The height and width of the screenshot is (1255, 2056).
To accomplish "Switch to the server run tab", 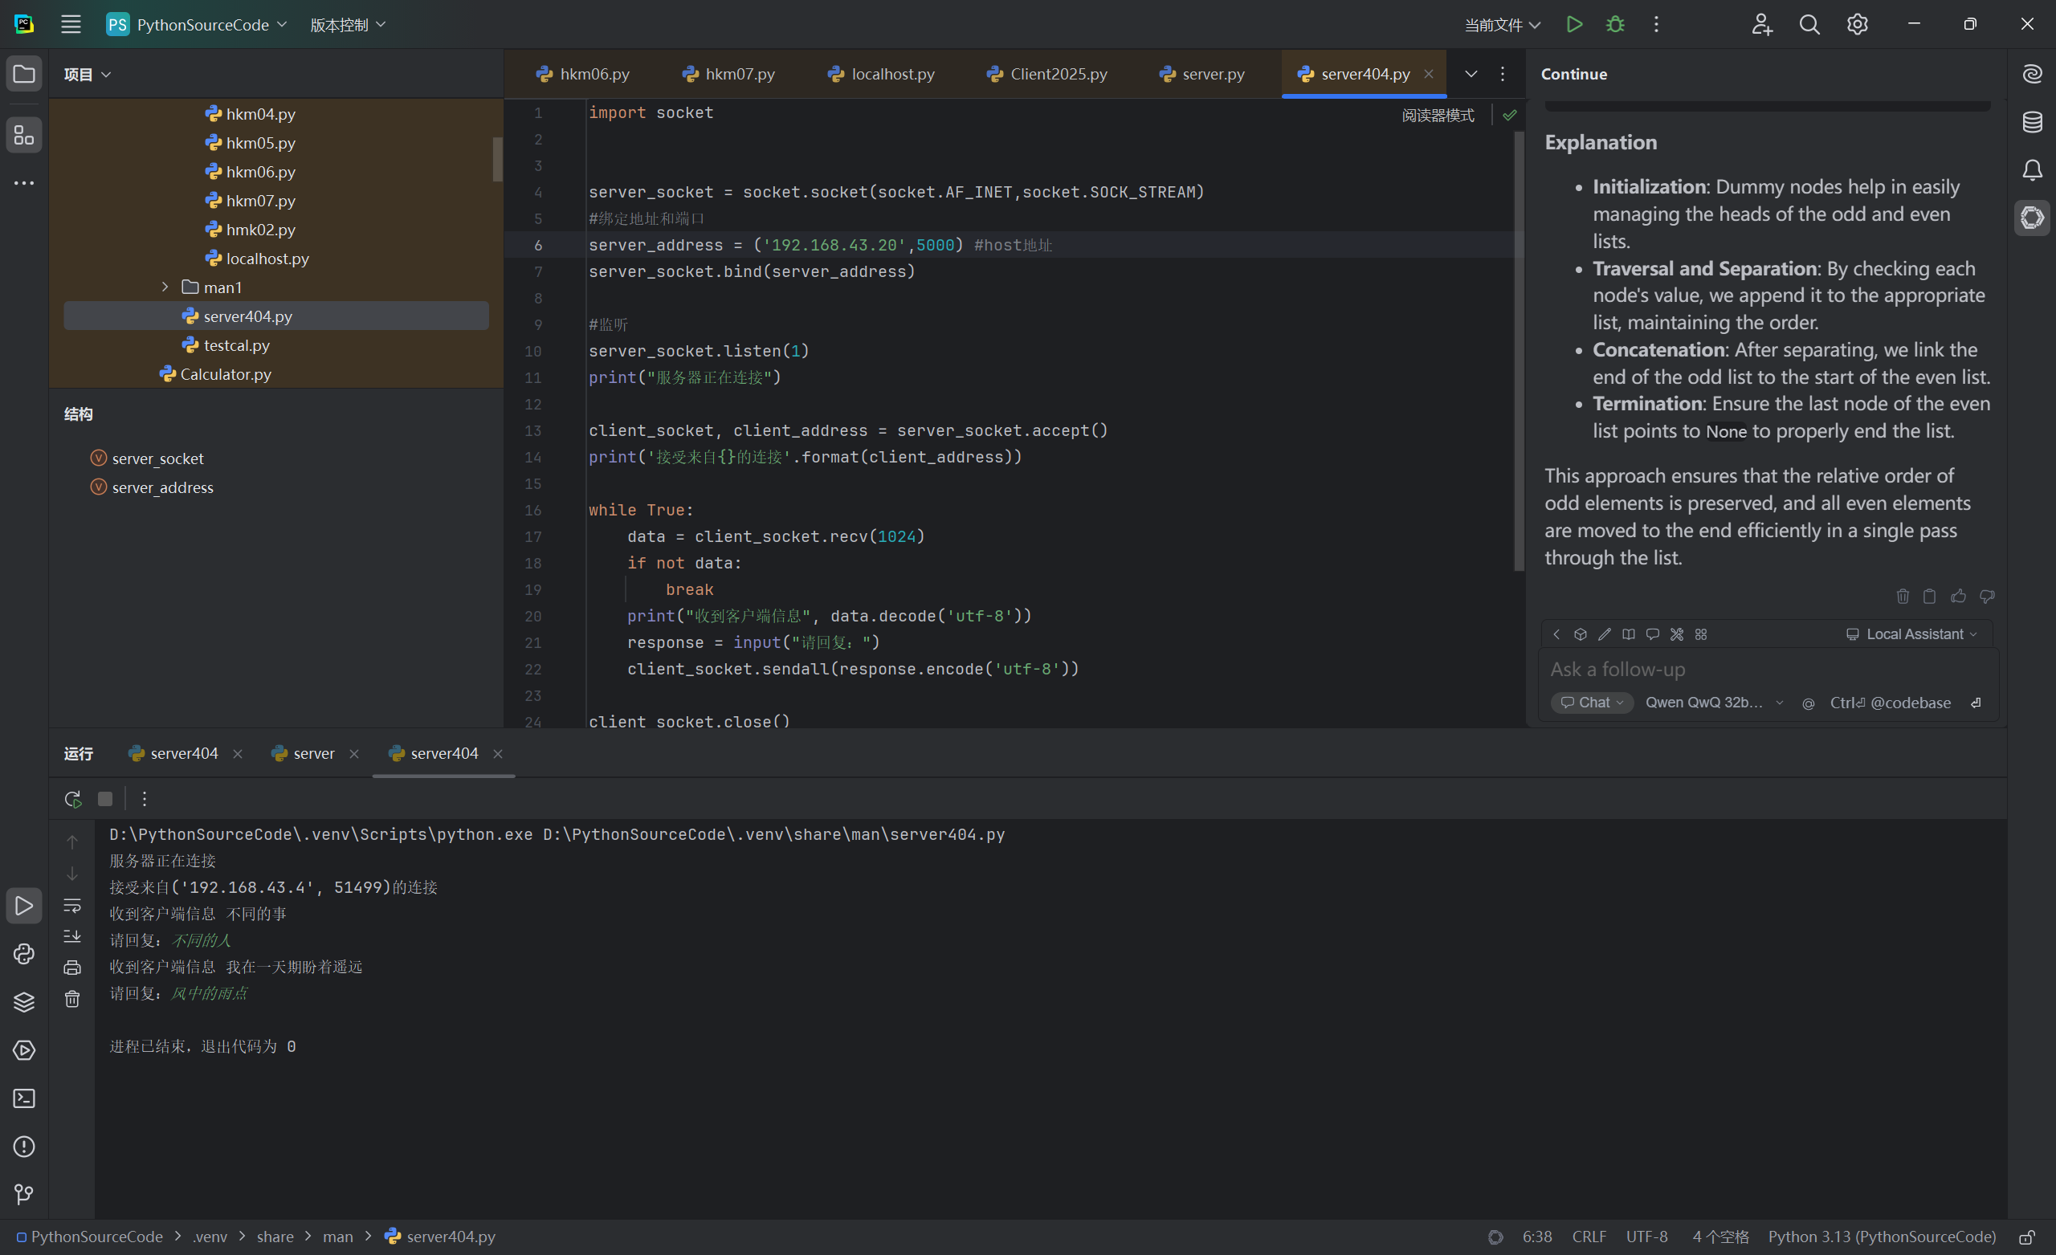I will click(x=313, y=753).
